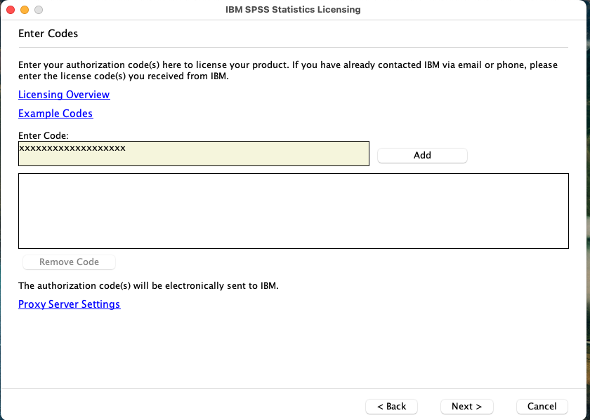This screenshot has width=590, height=420.
Task: Go to previous step with Back
Action: click(x=391, y=407)
